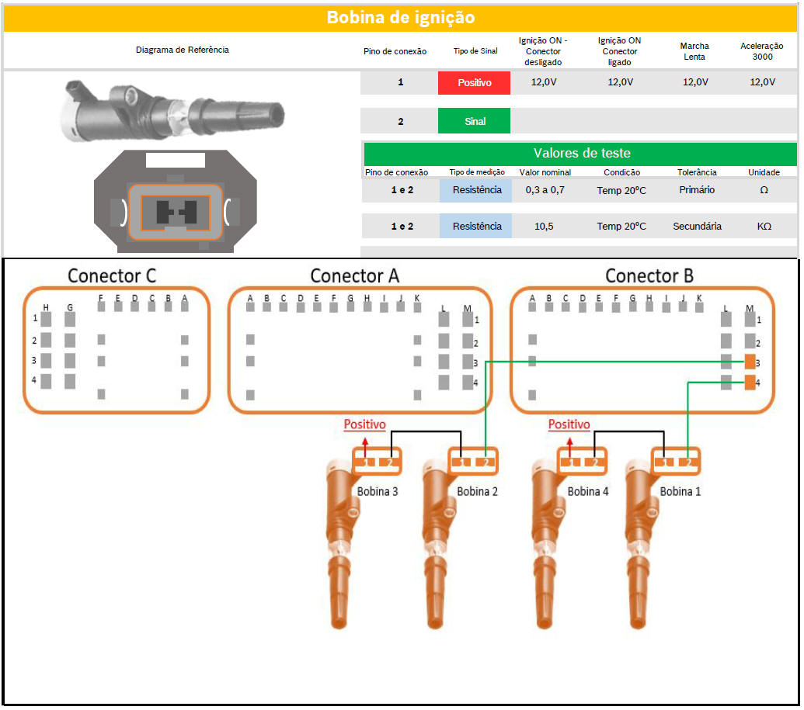Select the red Positivo signal type cell
The height and width of the screenshot is (710, 804).
(x=474, y=82)
